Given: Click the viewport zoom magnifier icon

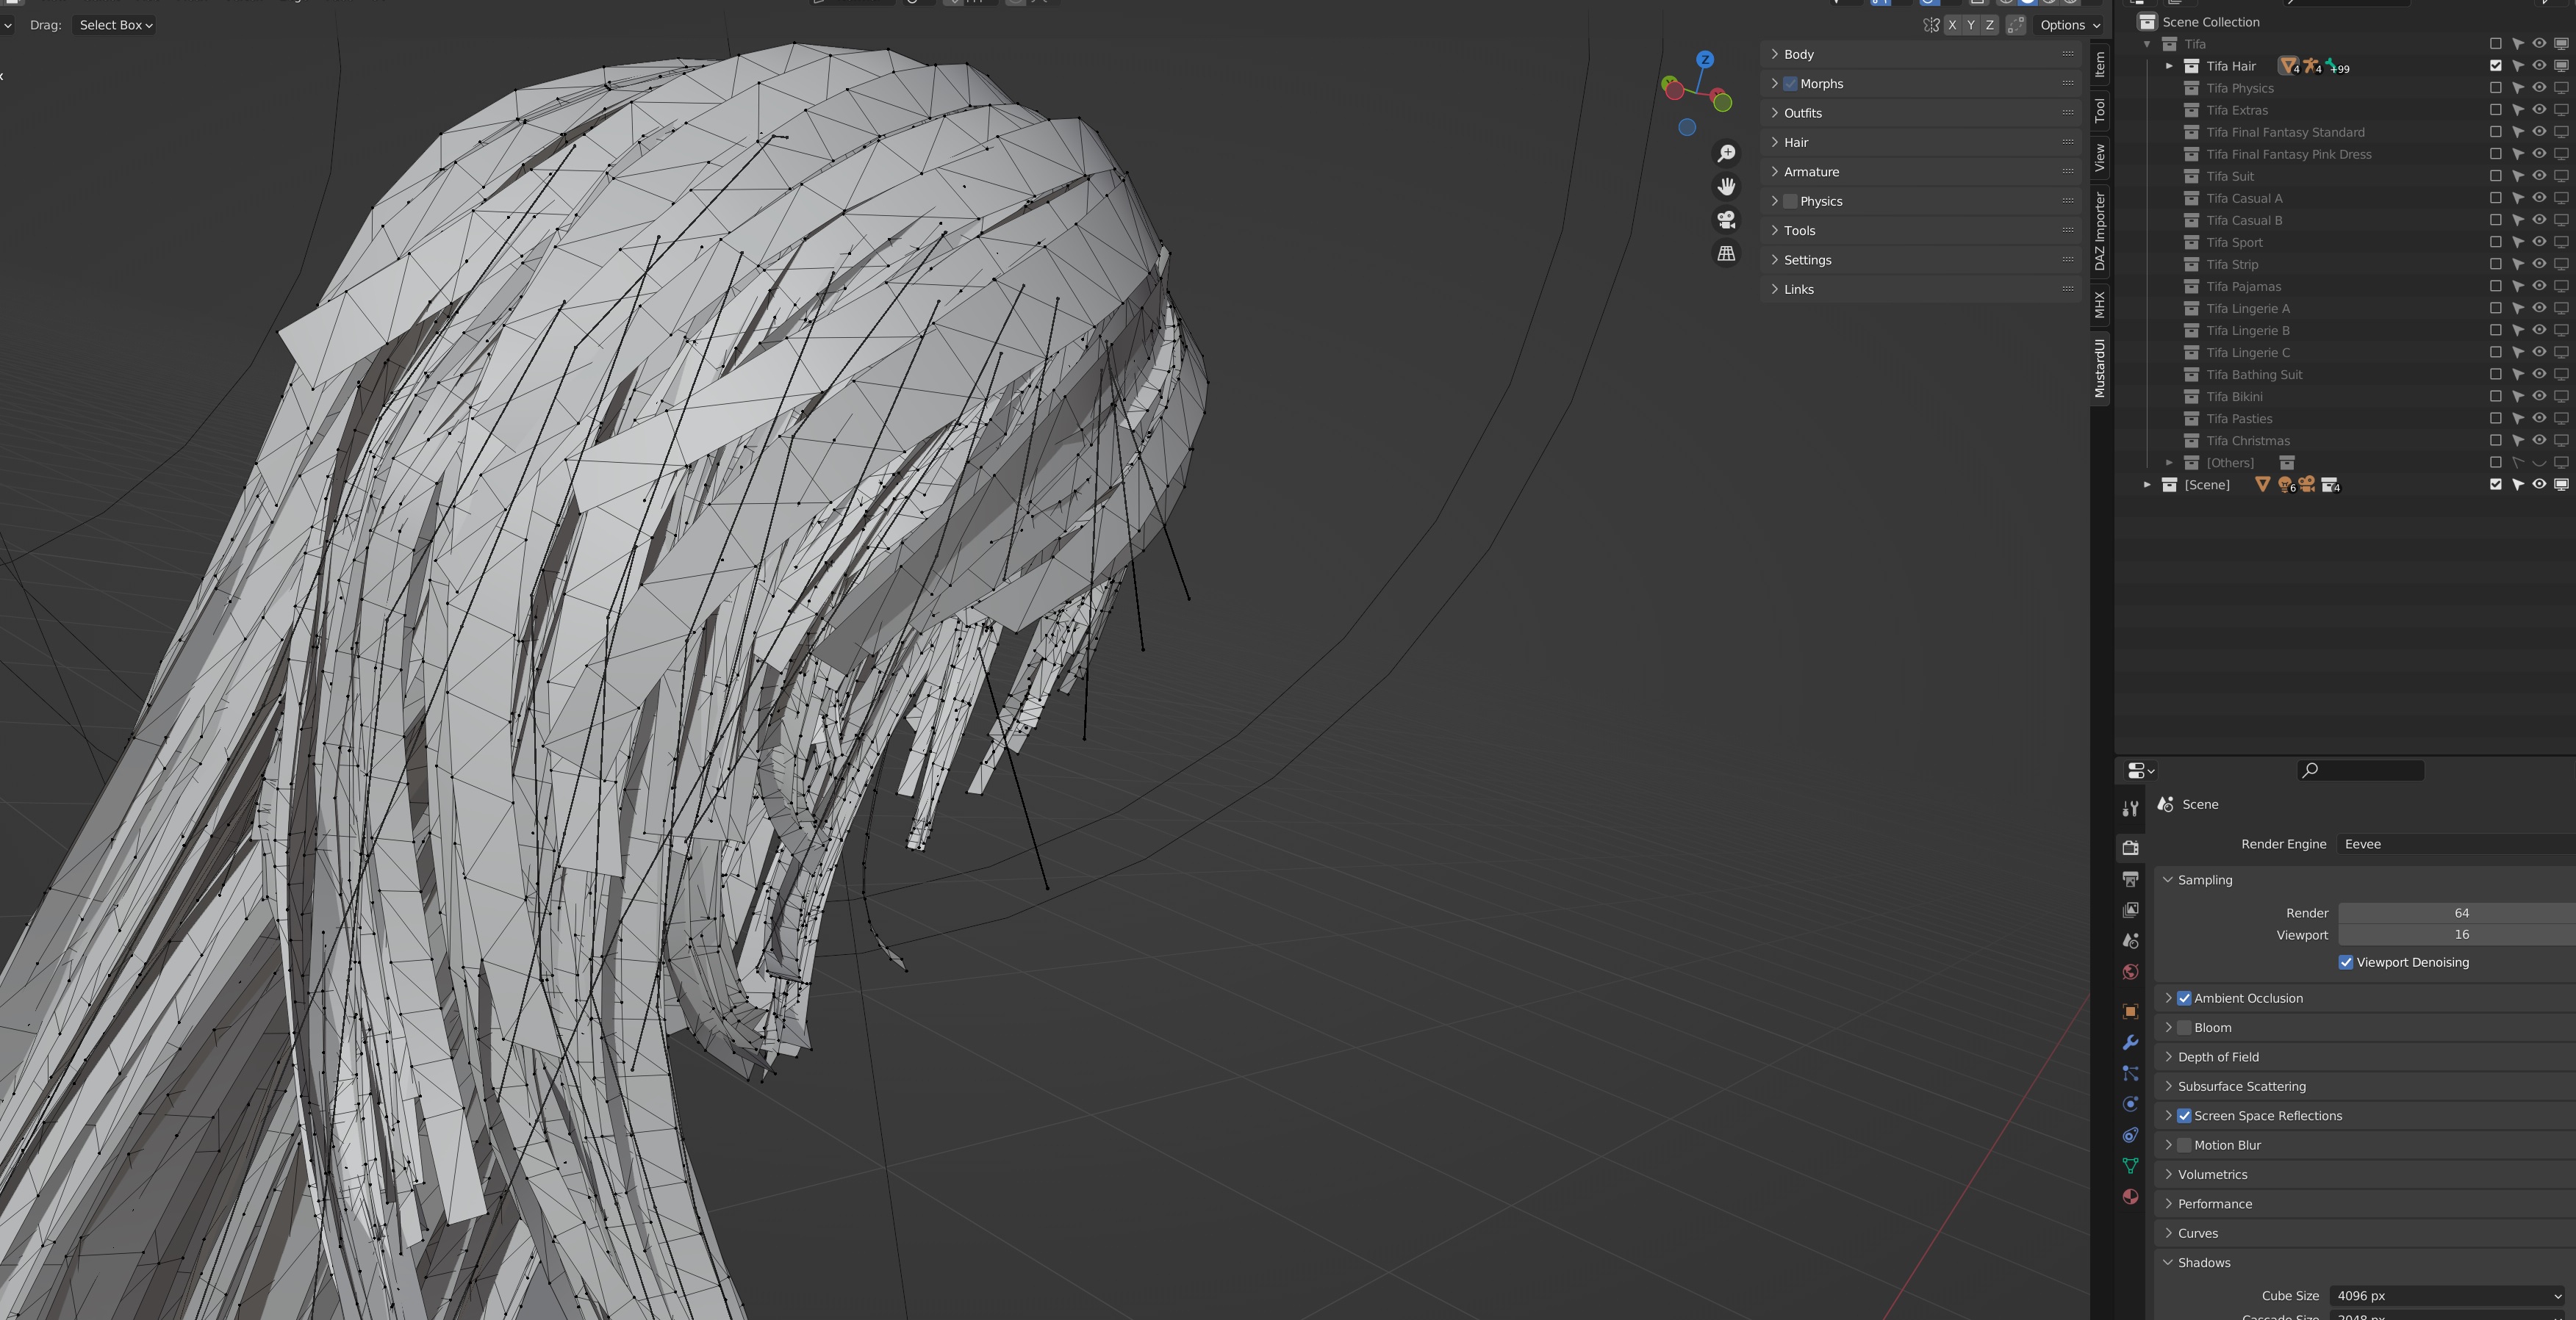Looking at the screenshot, I should pyautogui.click(x=1726, y=153).
